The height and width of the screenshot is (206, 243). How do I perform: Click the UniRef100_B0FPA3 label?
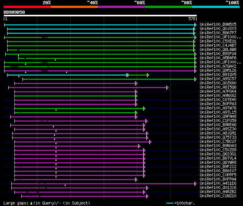click(x=218, y=104)
